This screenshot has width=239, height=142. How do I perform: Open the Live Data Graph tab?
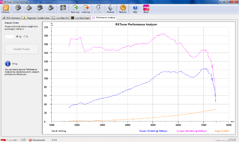(80, 18)
